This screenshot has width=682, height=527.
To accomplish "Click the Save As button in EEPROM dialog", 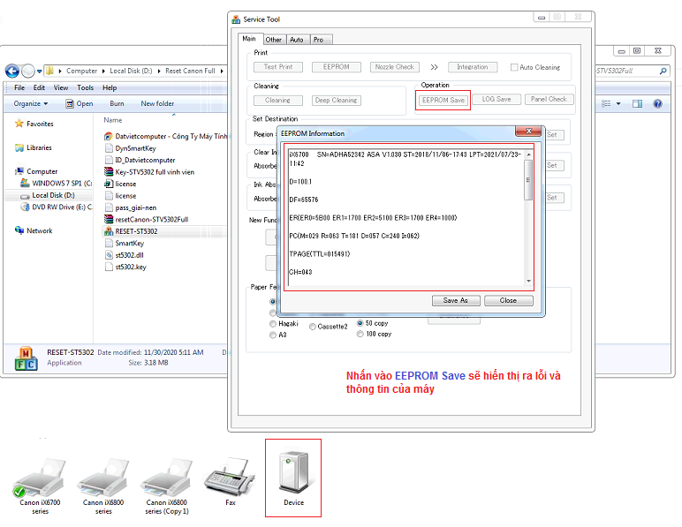I will [455, 301].
